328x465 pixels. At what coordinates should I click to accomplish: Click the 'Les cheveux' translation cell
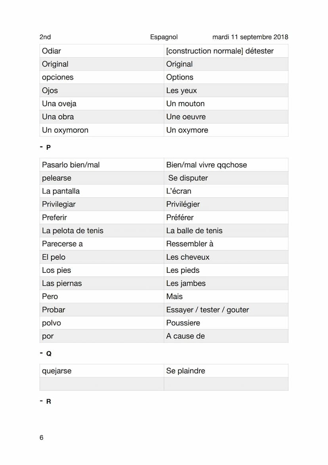point(226,257)
